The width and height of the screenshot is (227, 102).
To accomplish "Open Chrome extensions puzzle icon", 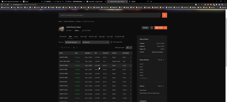I will (x=217, y=5).
